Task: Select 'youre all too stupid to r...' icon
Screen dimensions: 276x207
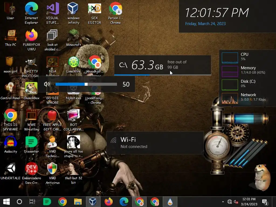Action: (x=73, y=146)
